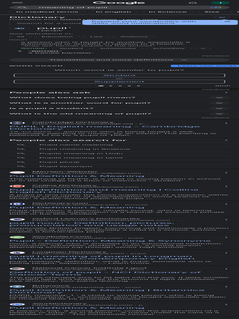
Task: Expand 'Is a pupil a student?'
Action: click(x=119, y=108)
